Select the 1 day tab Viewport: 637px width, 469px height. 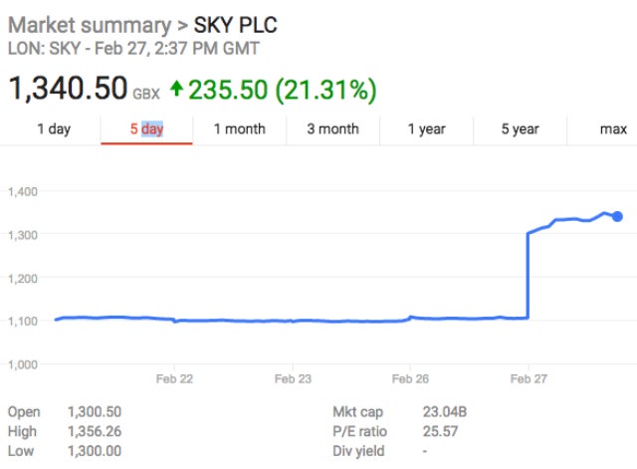[x=54, y=129]
